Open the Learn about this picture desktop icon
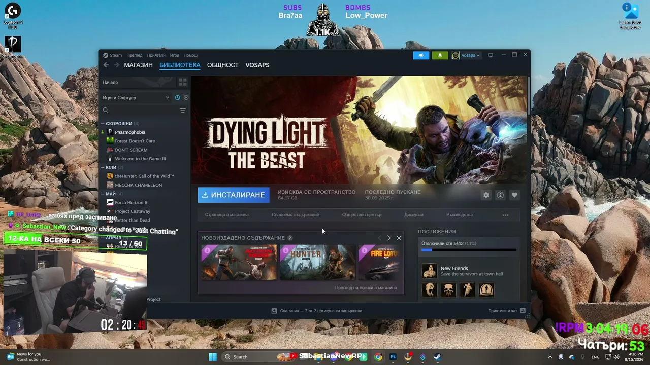Image resolution: width=650 pixels, height=365 pixels. [x=630, y=16]
